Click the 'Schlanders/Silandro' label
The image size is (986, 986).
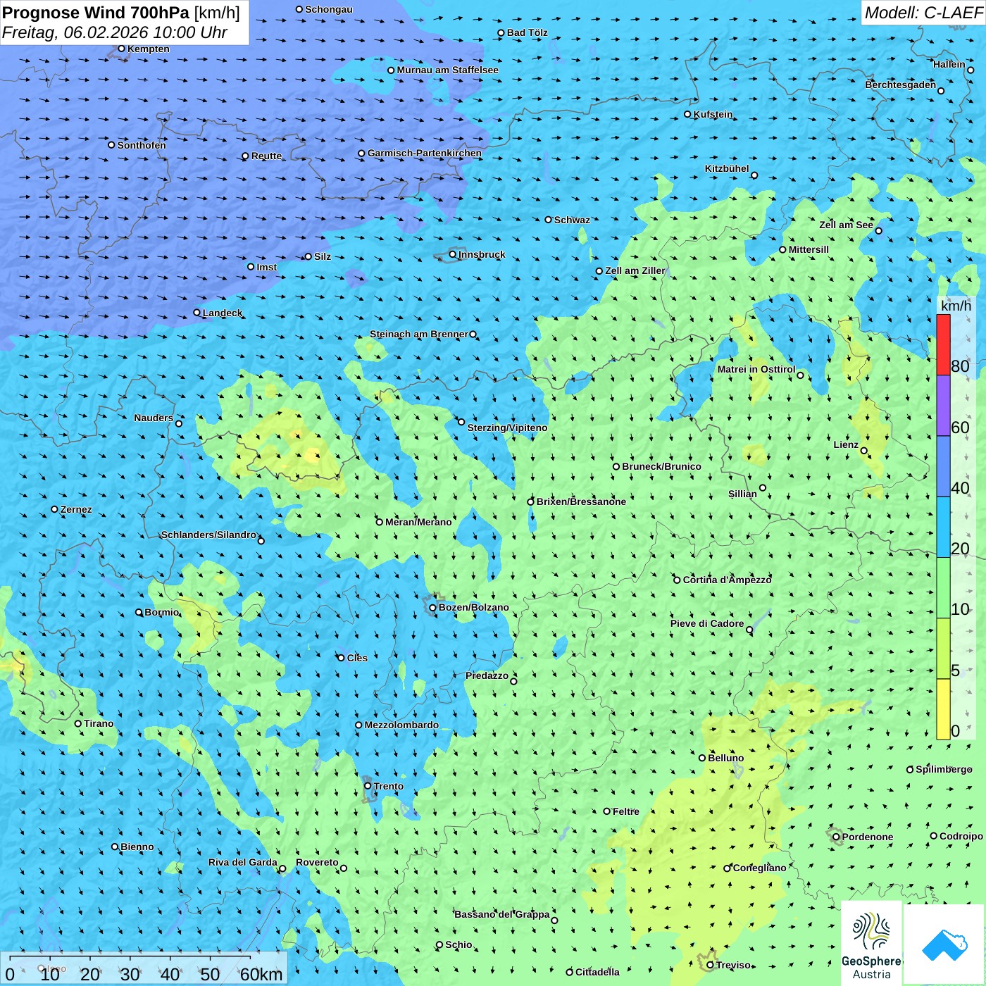pyautogui.click(x=209, y=535)
